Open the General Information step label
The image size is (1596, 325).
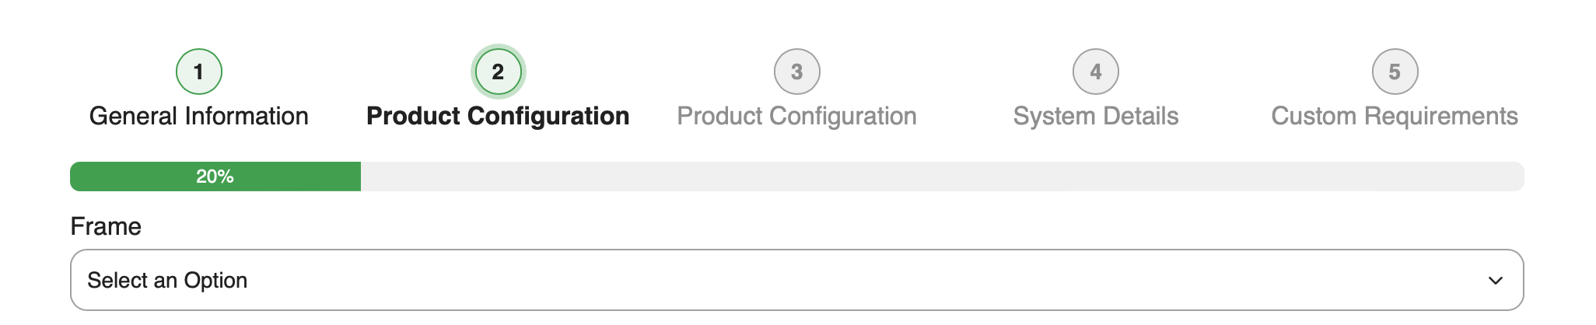pos(199,116)
